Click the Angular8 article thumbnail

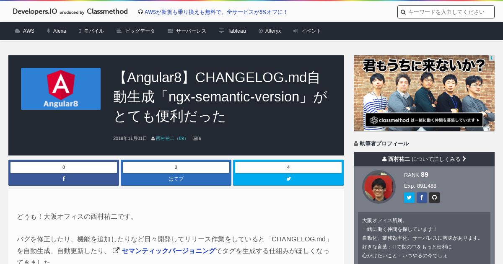point(61,89)
